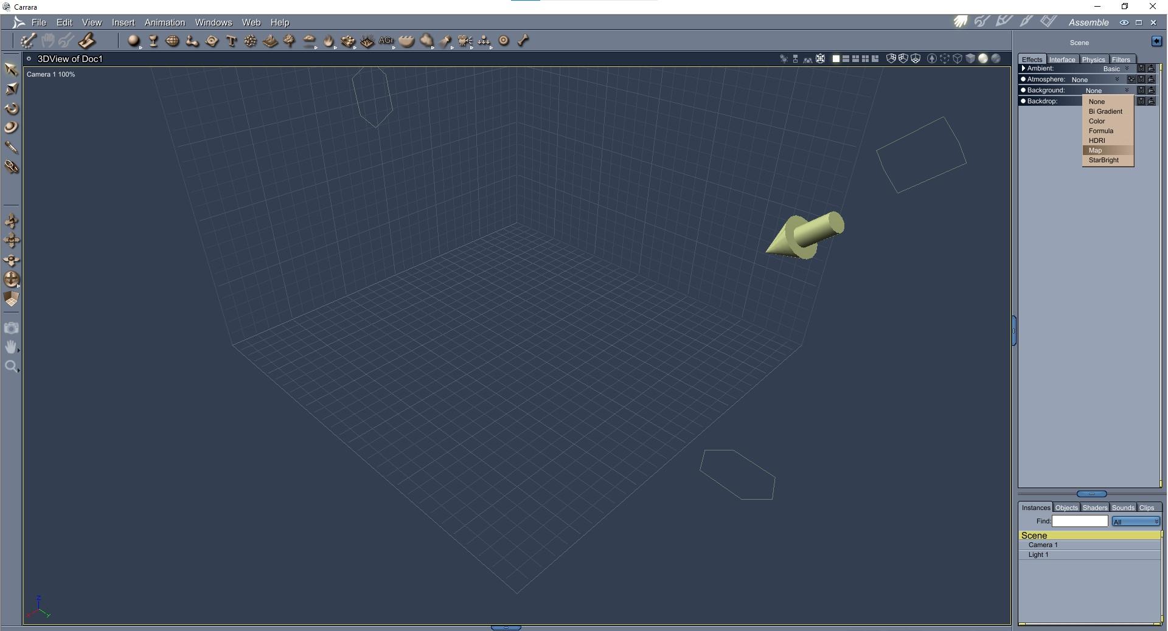Pick the Eyedropper tool

(x=11, y=147)
